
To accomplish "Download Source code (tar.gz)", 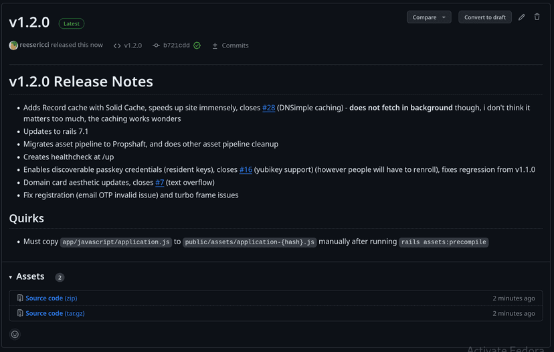I will 54,313.
